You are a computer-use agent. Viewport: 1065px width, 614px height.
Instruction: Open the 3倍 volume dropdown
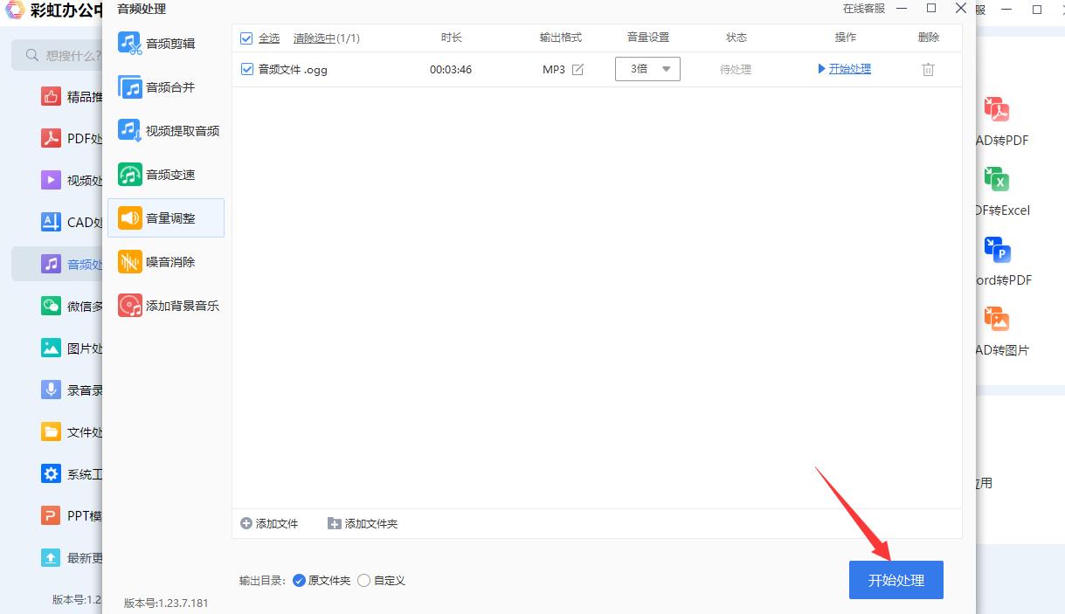[647, 68]
